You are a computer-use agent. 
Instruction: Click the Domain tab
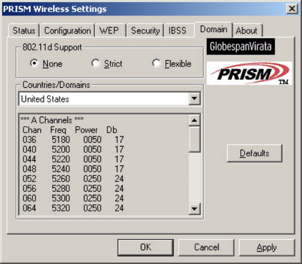[213, 29]
